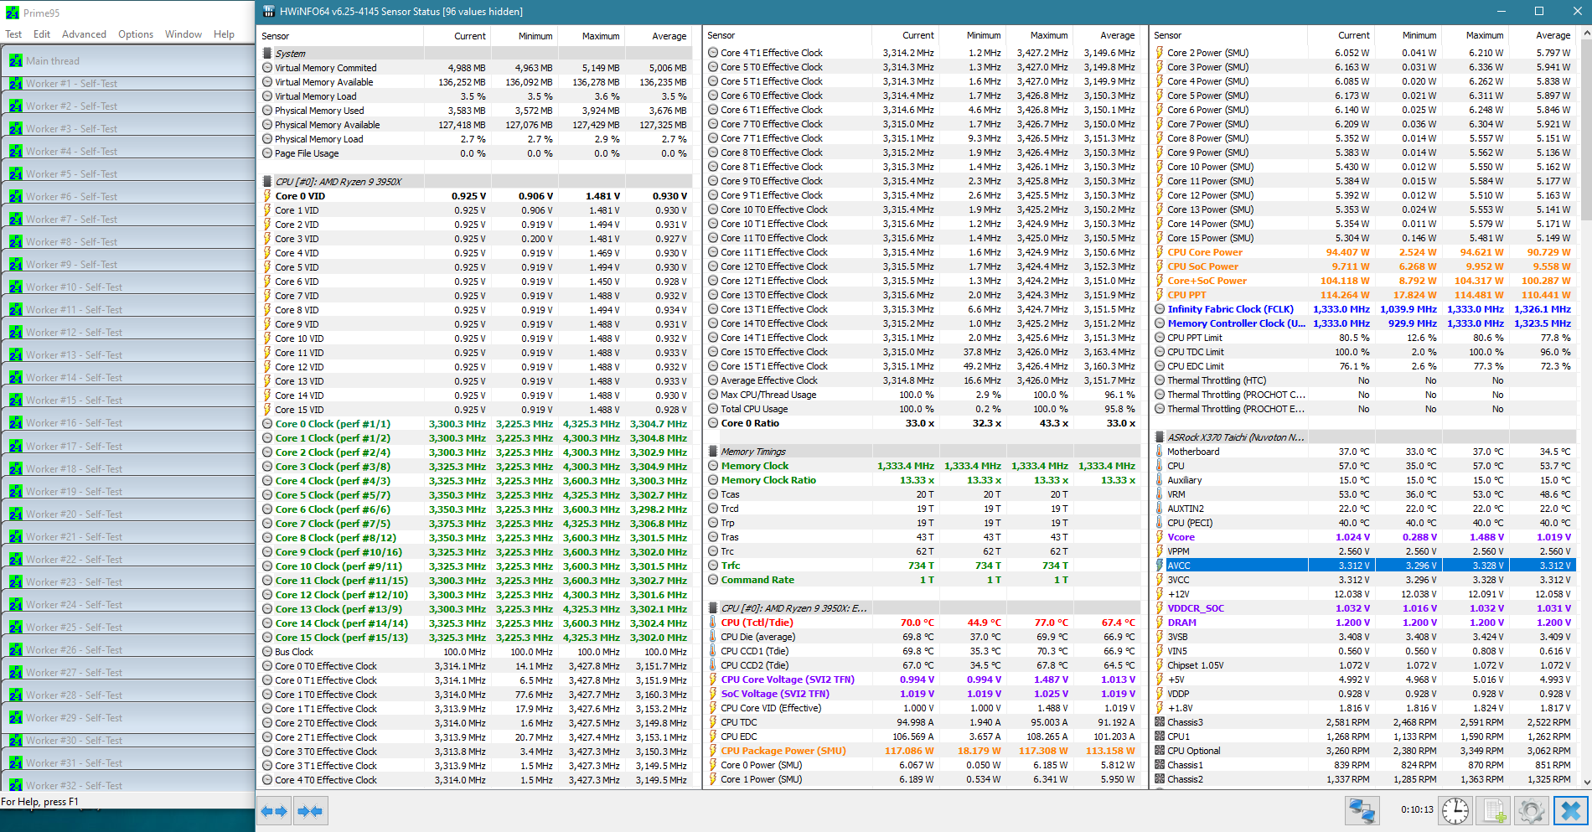1592x832 pixels.
Task: Click the inward-pointing blue arrows layout button
Action: click(x=310, y=811)
